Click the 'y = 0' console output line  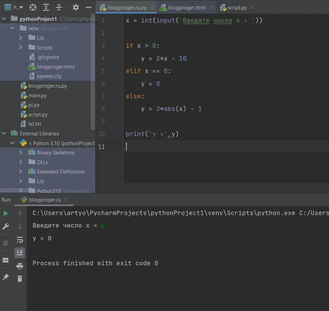42,238
